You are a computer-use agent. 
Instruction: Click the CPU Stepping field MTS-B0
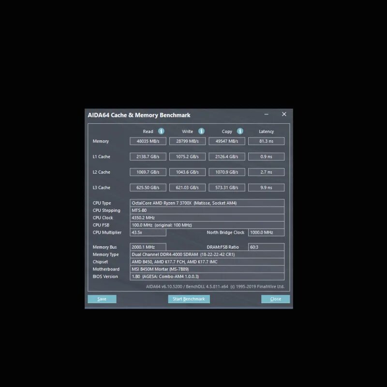coord(207,210)
